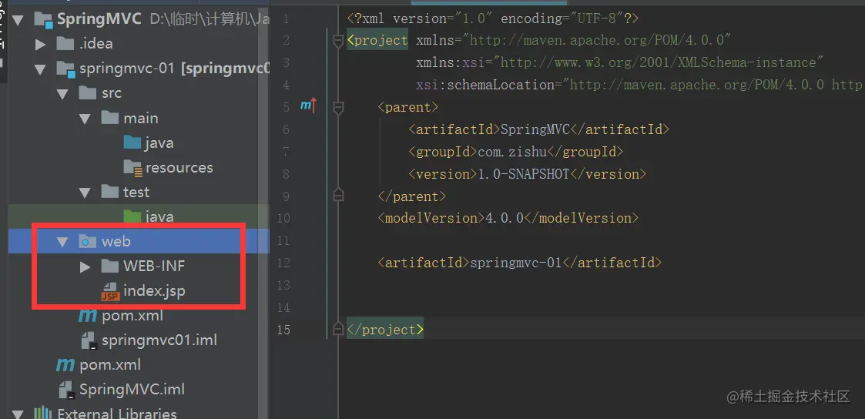Click the JSP file icon of index.jsp

(x=110, y=292)
